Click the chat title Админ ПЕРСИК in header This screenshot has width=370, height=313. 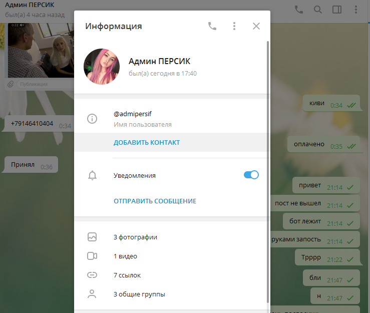tap(30, 5)
